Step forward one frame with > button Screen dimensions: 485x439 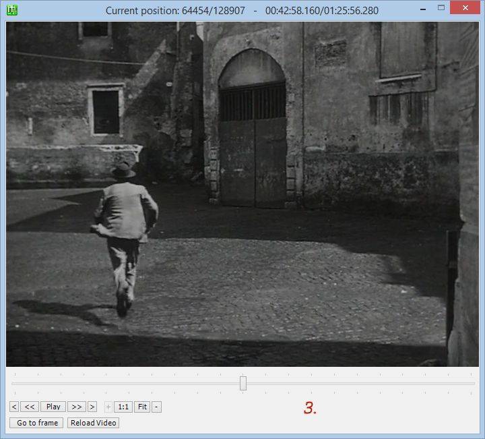pyautogui.click(x=92, y=407)
